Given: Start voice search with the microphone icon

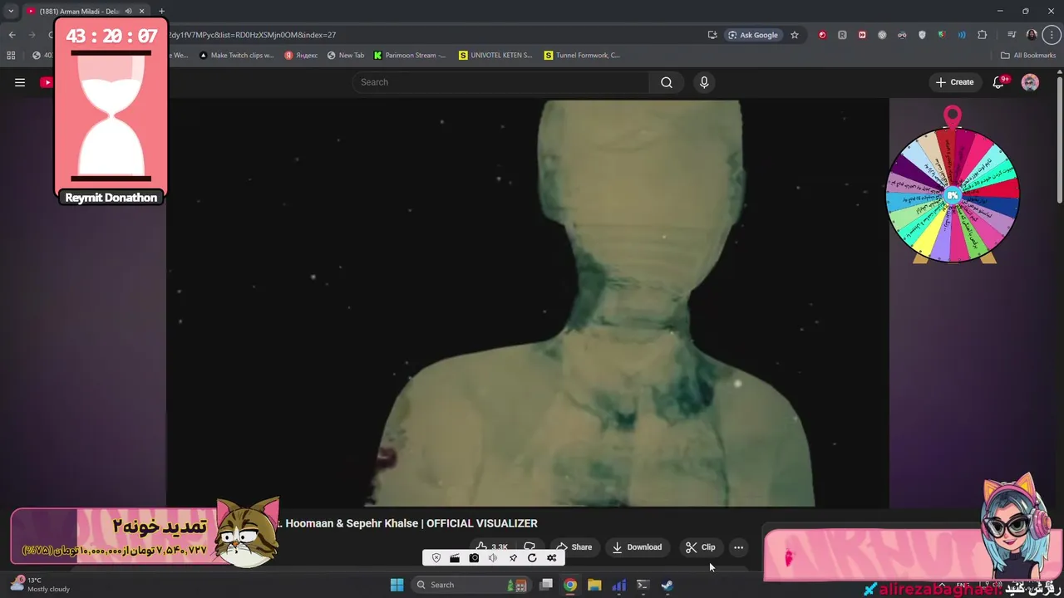Looking at the screenshot, I should coord(704,82).
